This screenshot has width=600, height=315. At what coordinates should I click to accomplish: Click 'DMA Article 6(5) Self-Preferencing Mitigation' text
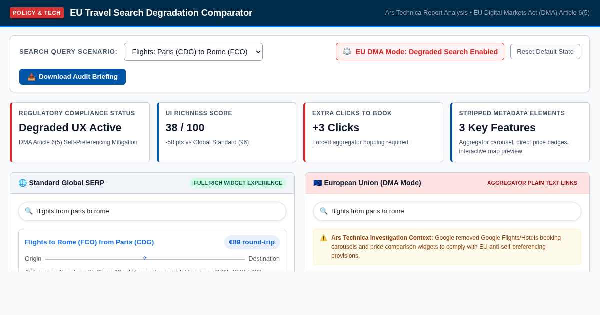coord(78,142)
